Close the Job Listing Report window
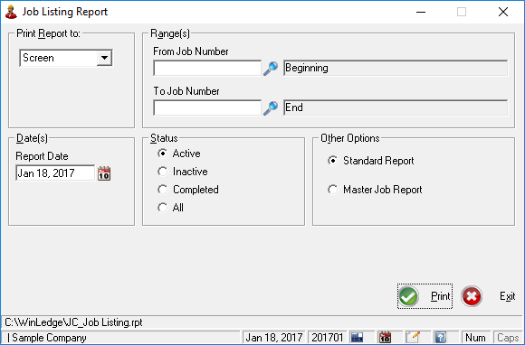The width and height of the screenshot is (525, 345). click(503, 12)
